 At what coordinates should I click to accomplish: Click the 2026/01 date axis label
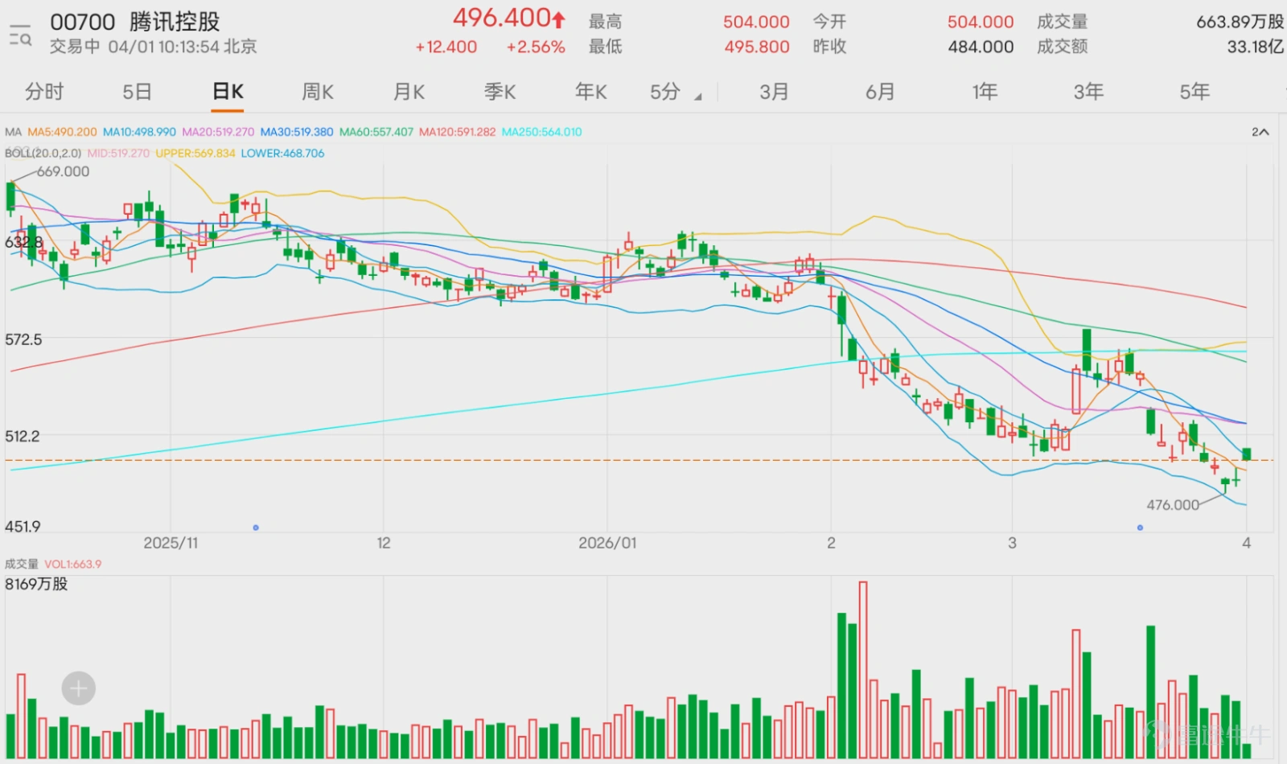click(607, 543)
